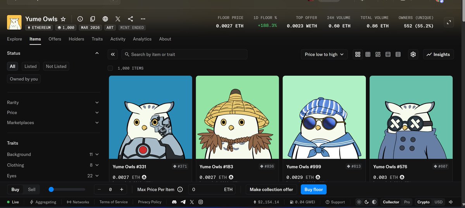Screen dimensions: 465x208
Task: Select the compact table view icon
Action: [398, 55]
